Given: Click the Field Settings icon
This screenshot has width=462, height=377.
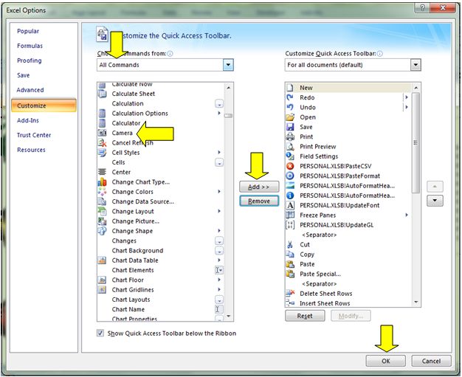Looking at the screenshot, I should (290, 156).
